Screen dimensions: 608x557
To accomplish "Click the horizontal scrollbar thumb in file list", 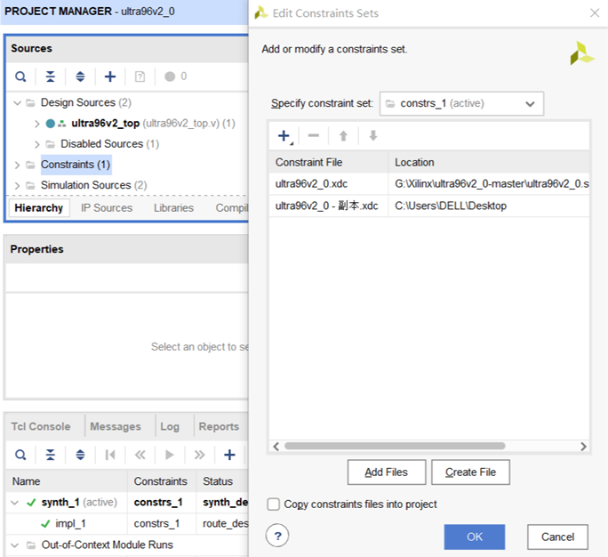I will pyautogui.click(x=395, y=446).
